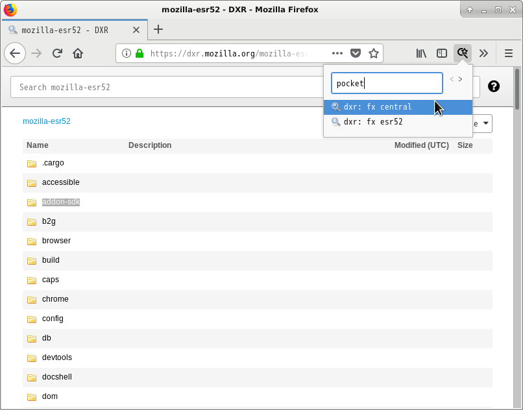Screen dimensions: 523x410
Task: Click the Name column header
Action: point(38,145)
